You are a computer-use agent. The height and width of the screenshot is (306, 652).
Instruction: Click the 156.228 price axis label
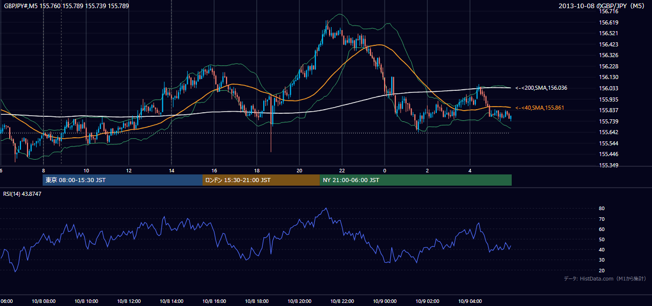(609, 66)
